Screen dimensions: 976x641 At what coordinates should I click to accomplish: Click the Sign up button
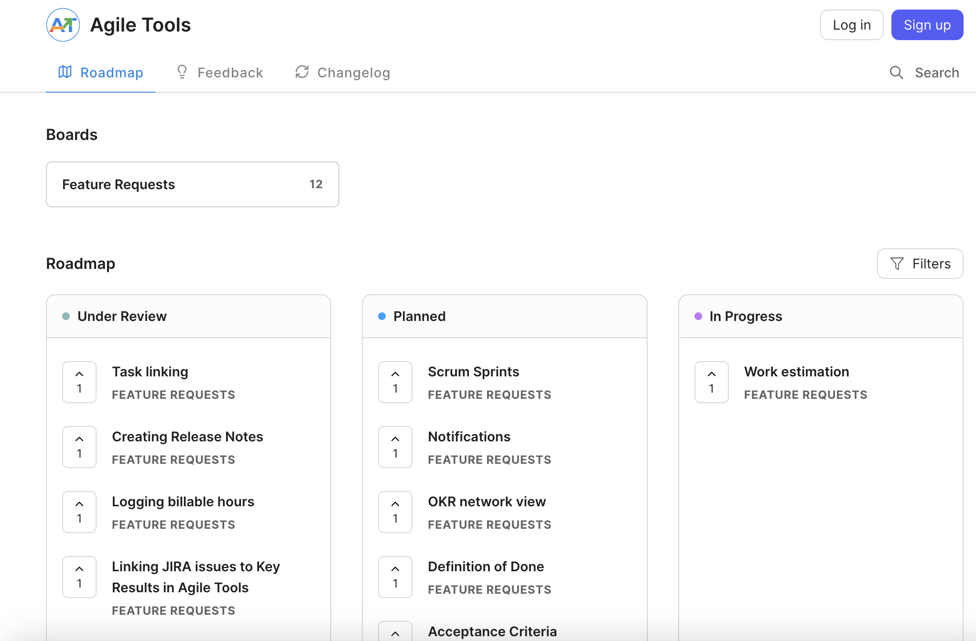point(927,25)
